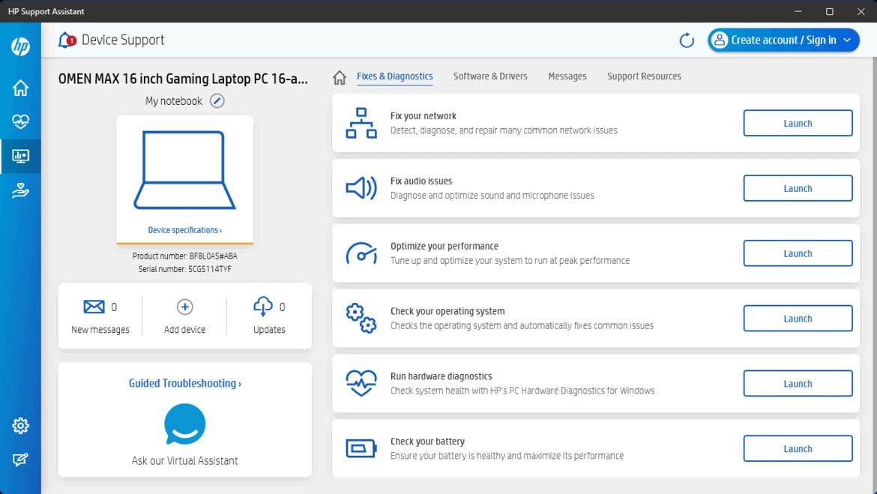
Task: Launch Fix audio issues
Action: pos(798,188)
